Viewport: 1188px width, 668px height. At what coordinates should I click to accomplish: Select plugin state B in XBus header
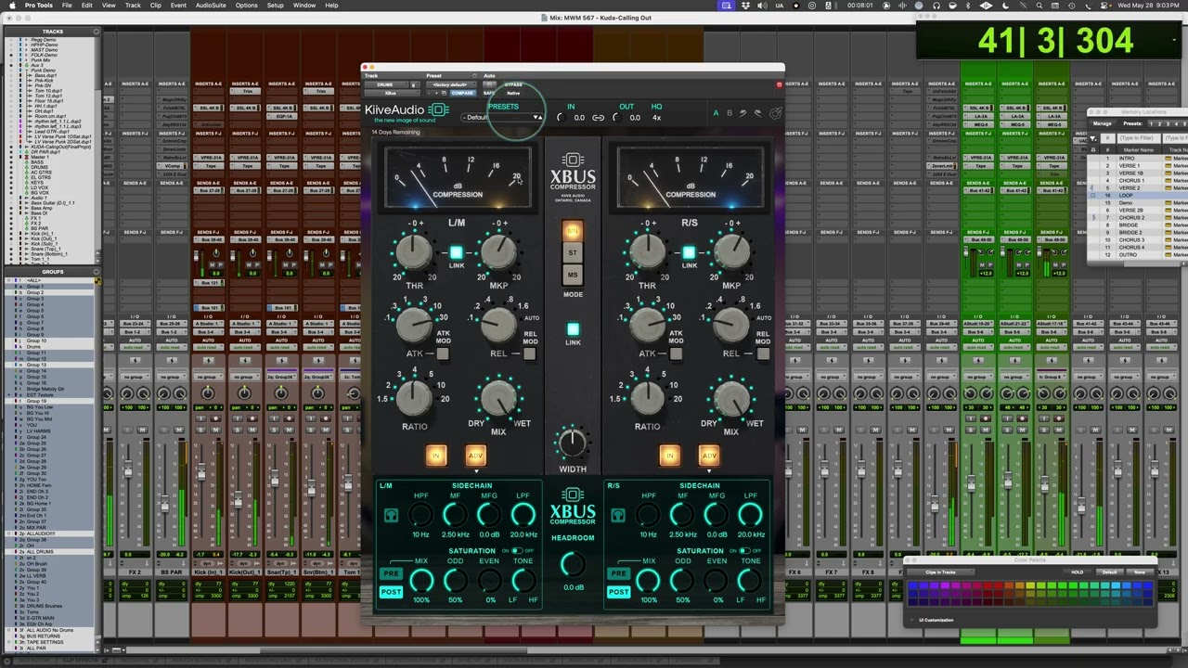pyautogui.click(x=730, y=113)
